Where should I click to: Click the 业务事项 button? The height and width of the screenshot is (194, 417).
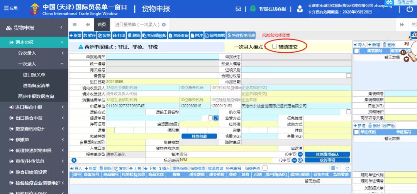(x=327, y=160)
